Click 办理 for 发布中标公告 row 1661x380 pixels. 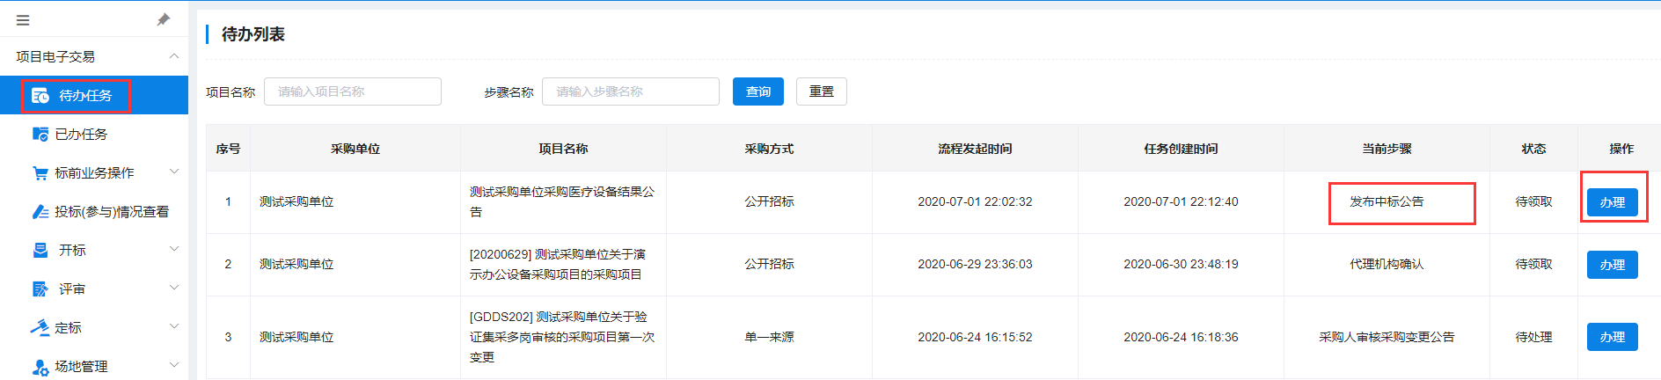[1612, 202]
